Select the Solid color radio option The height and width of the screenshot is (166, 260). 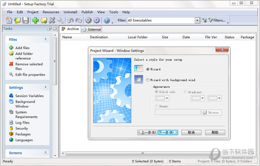(x=156, y=92)
